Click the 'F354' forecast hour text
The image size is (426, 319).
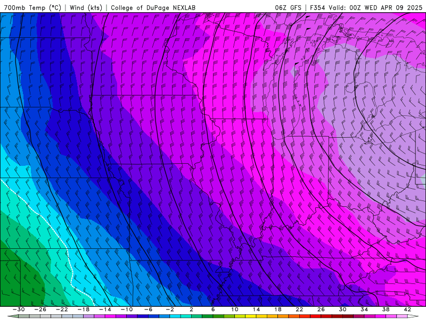(318, 7)
